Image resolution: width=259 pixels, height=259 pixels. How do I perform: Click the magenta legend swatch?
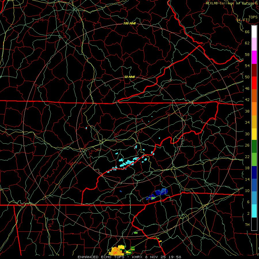pyautogui.click(x=254, y=57)
